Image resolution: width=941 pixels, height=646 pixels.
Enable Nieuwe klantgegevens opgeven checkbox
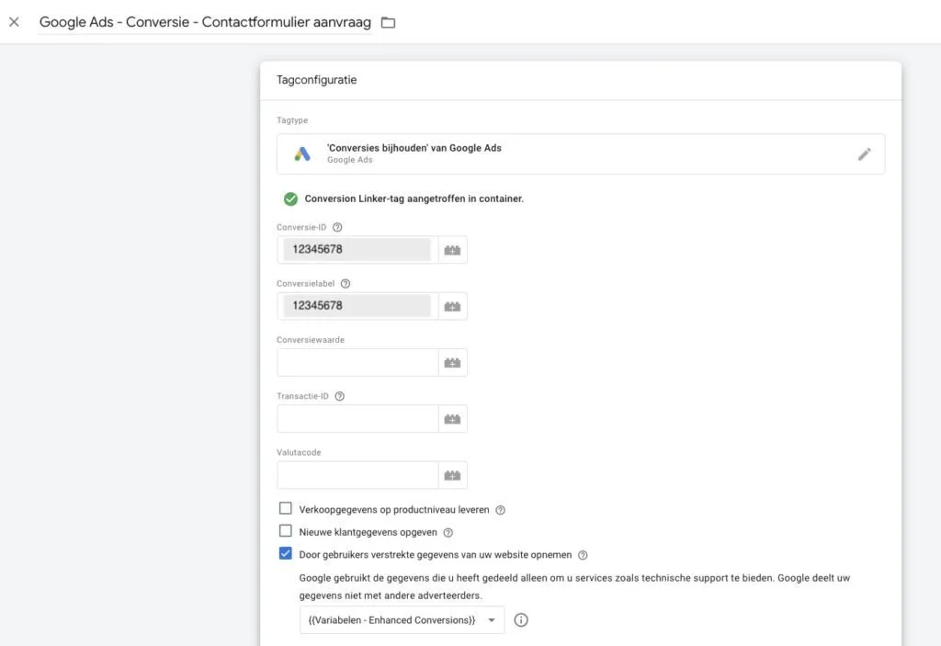tap(286, 531)
